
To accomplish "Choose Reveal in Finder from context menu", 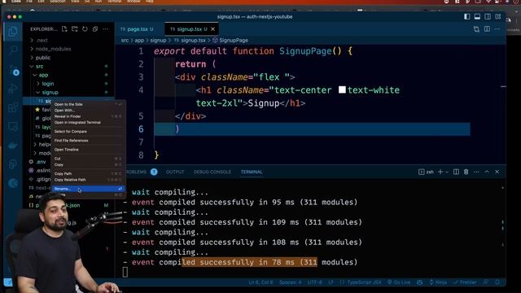I will pos(89,116).
